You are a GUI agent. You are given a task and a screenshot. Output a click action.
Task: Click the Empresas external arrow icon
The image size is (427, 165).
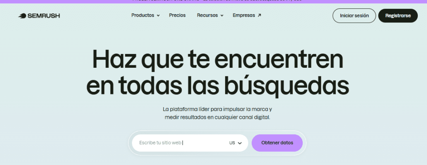[259, 15]
